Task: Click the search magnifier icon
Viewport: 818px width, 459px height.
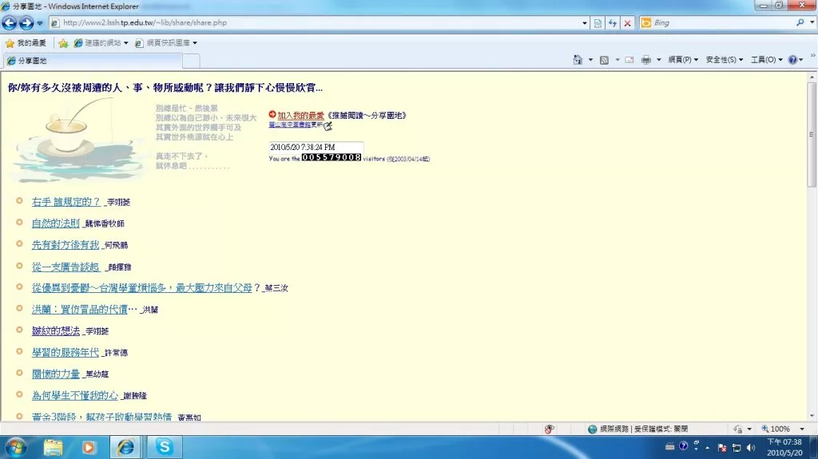Action: [x=800, y=22]
